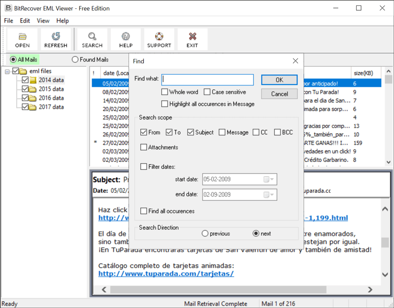Click the mail list scroll down arrow
The height and width of the screenshot is (308, 394).
[389, 162]
